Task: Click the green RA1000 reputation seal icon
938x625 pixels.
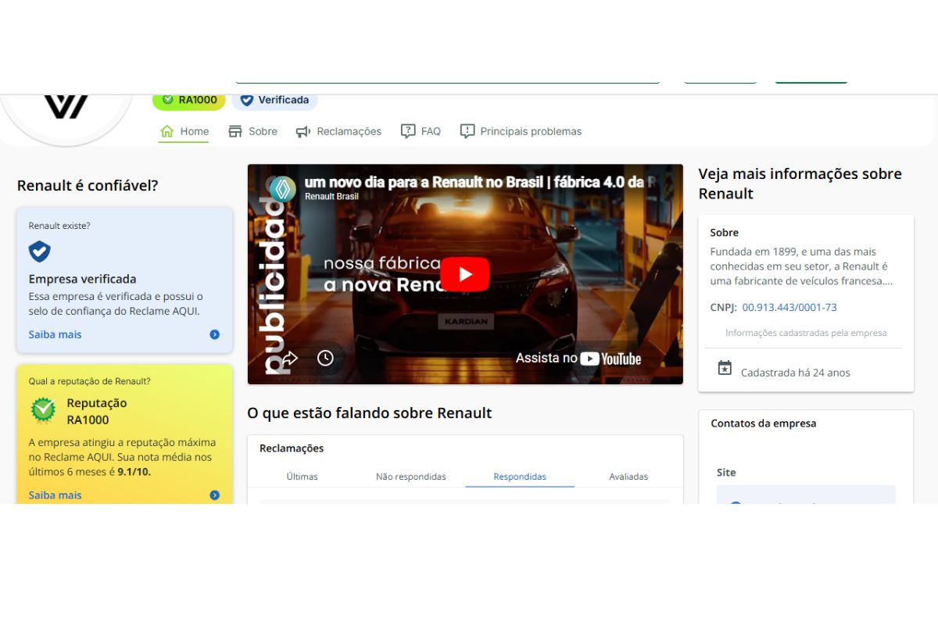Action: point(43,409)
